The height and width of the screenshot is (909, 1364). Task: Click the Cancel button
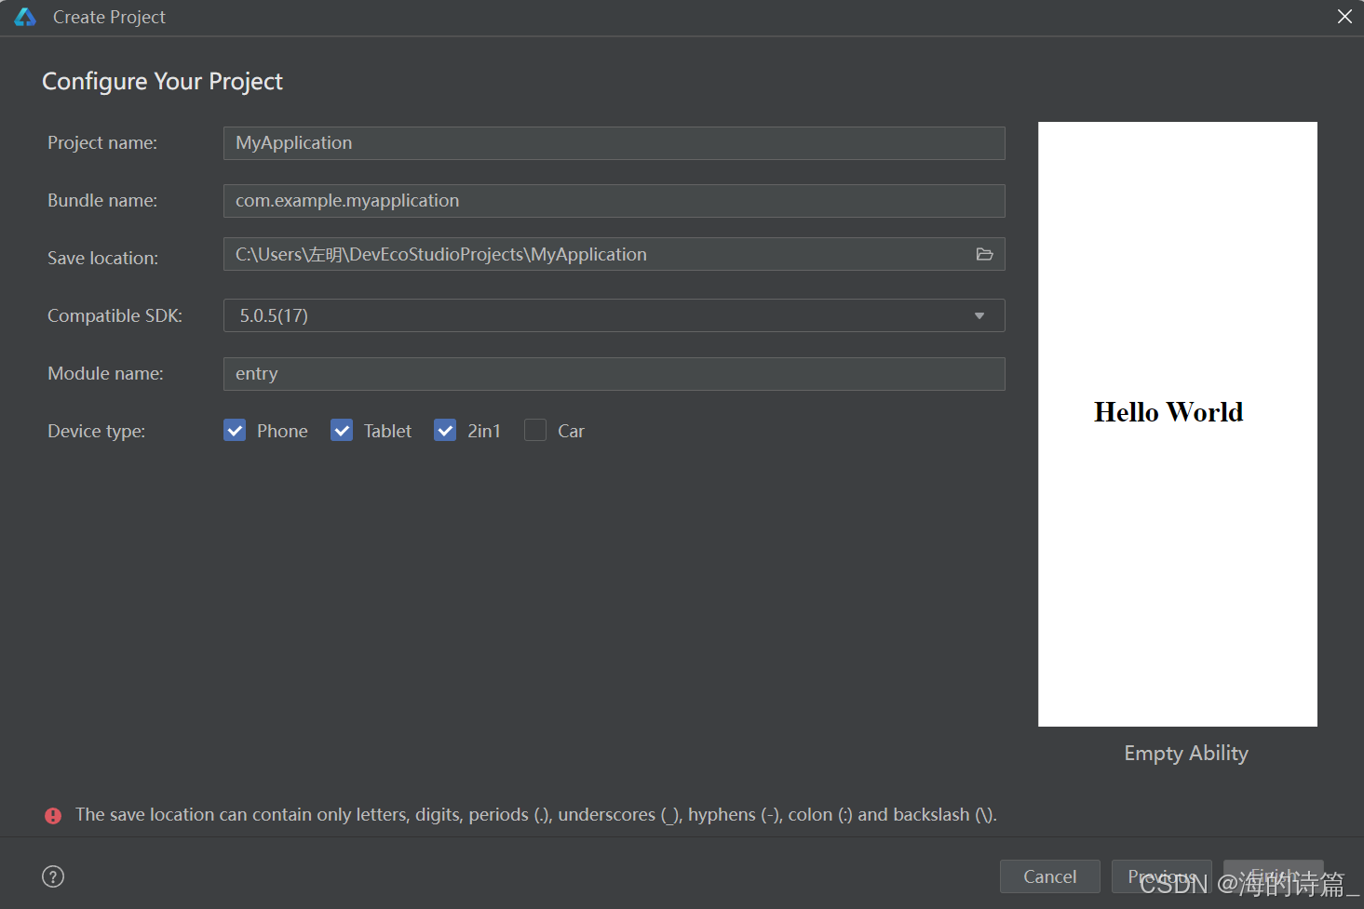1049,876
